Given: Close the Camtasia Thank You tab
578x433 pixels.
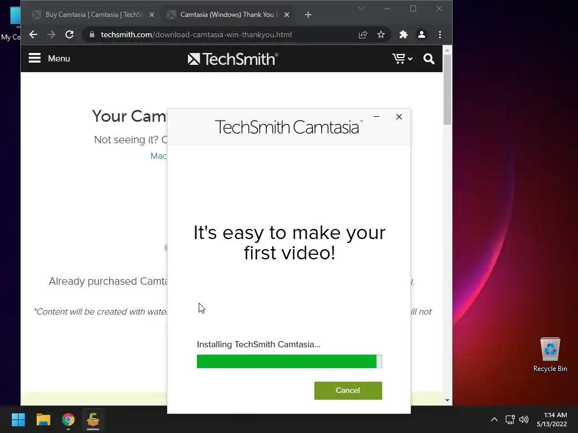Looking at the screenshot, I should pyautogui.click(x=287, y=15).
